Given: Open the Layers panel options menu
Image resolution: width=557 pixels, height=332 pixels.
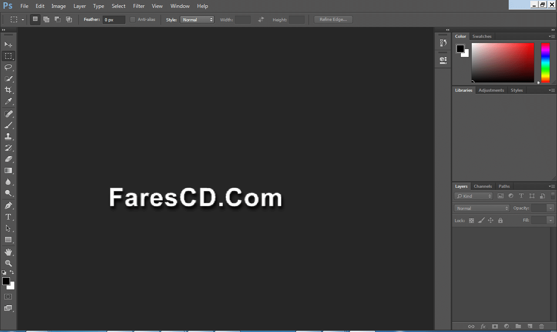Looking at the screenshot, I should pos(552,186).
